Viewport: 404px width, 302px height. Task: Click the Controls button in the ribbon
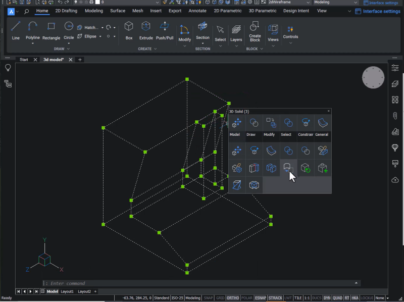point(290,31)
